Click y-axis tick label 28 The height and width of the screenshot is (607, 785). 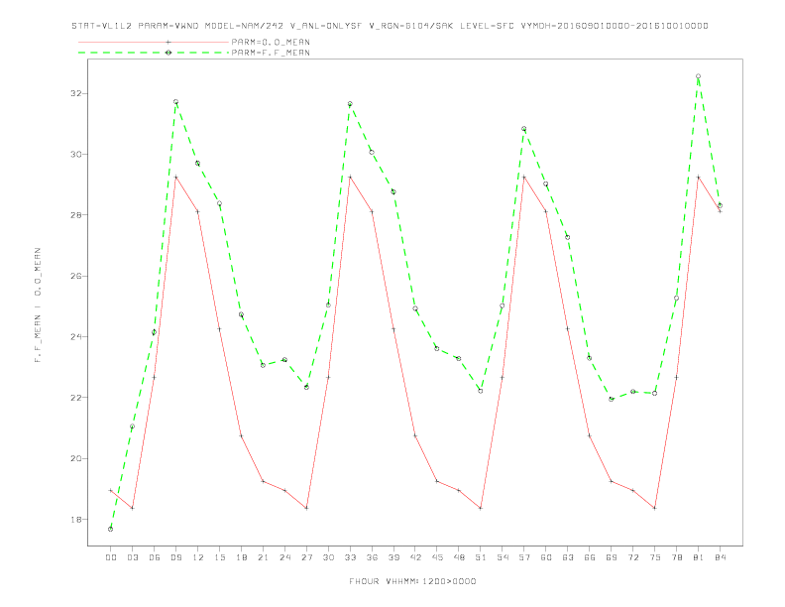tap(75, 215)
